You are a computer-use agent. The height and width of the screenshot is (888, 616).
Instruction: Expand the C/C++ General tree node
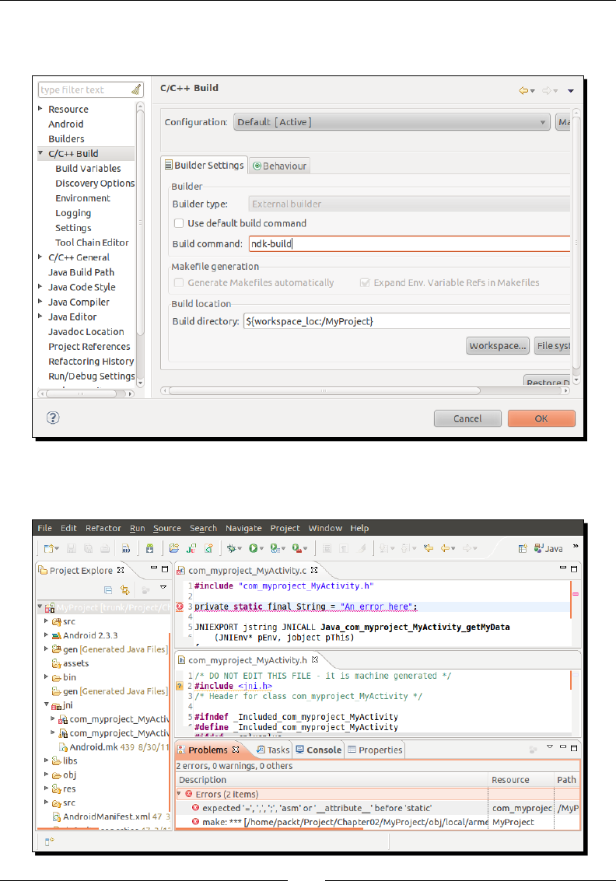(x=40, y=257)
